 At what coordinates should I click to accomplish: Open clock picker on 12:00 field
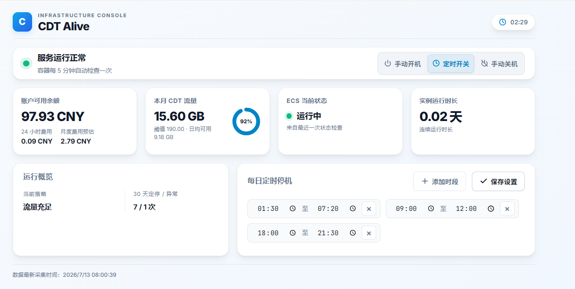click(x=491, y=209)
